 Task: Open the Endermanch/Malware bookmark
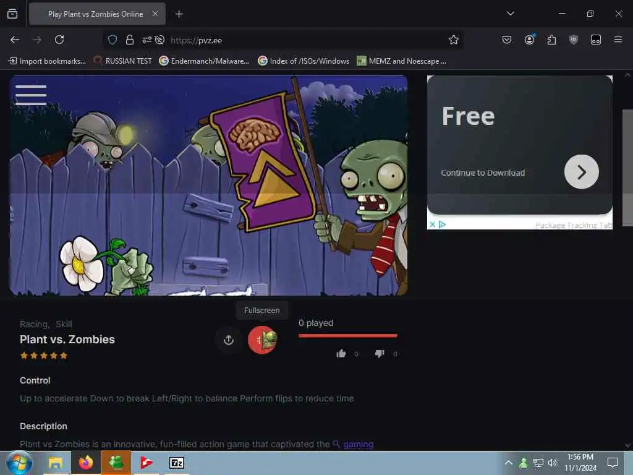click(x=204, y=61)
